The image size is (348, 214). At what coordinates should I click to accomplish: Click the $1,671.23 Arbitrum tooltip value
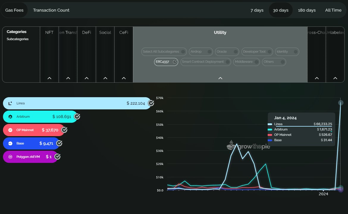[324, 129]
